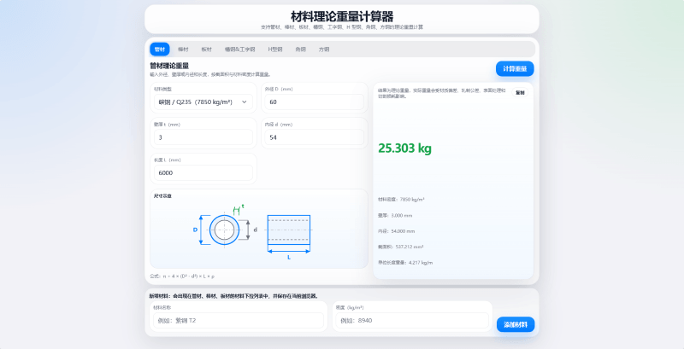Screen dimensions: 684x349
Task: Click the chevron arrow of the material selector
Action: pyautogui.click(x=245, y=102)
